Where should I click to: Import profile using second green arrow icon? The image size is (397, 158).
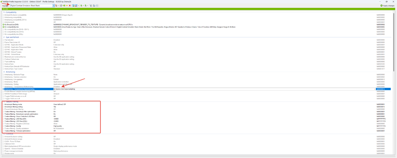point(86,6)
